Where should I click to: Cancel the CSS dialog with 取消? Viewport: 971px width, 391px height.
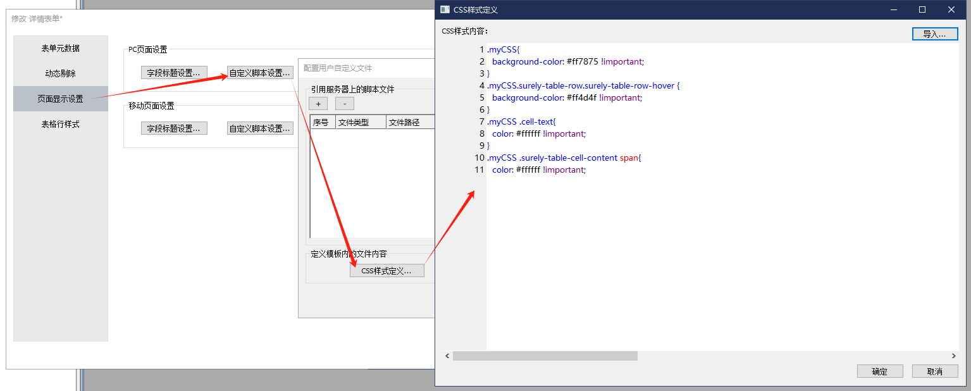coord(934,371)
